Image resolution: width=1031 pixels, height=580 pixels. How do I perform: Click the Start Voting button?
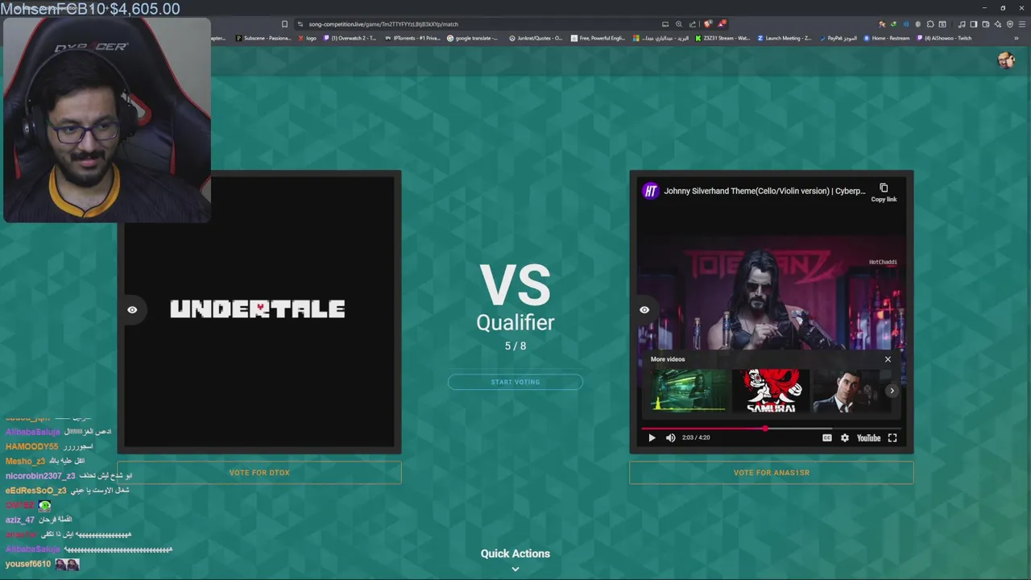pyautogui.click(x=515, y=382)
